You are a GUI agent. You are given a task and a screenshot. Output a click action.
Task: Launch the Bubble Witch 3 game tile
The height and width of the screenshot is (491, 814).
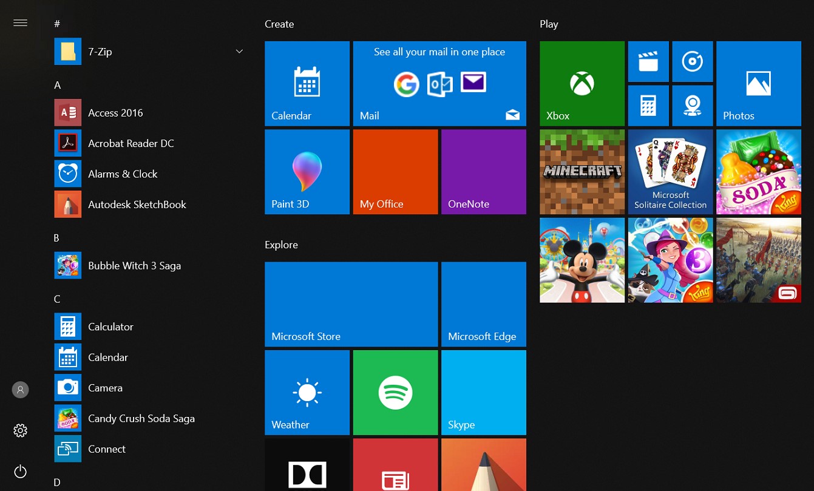click(x=670, y=260)
